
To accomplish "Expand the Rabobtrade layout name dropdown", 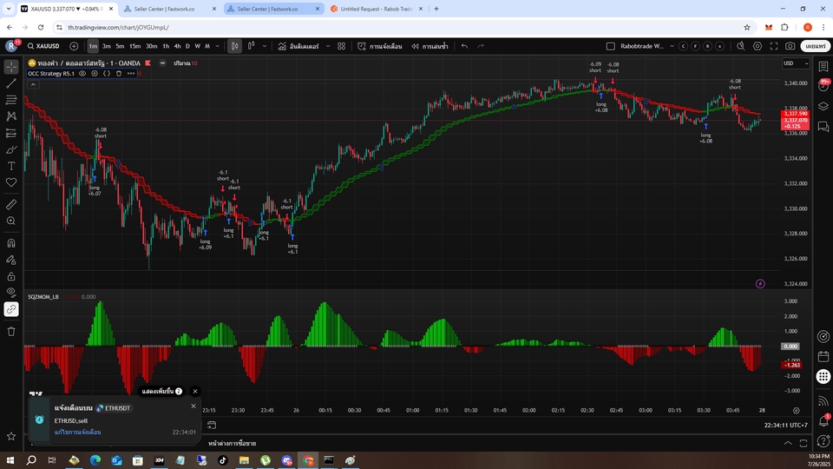I will coord(671,46).
